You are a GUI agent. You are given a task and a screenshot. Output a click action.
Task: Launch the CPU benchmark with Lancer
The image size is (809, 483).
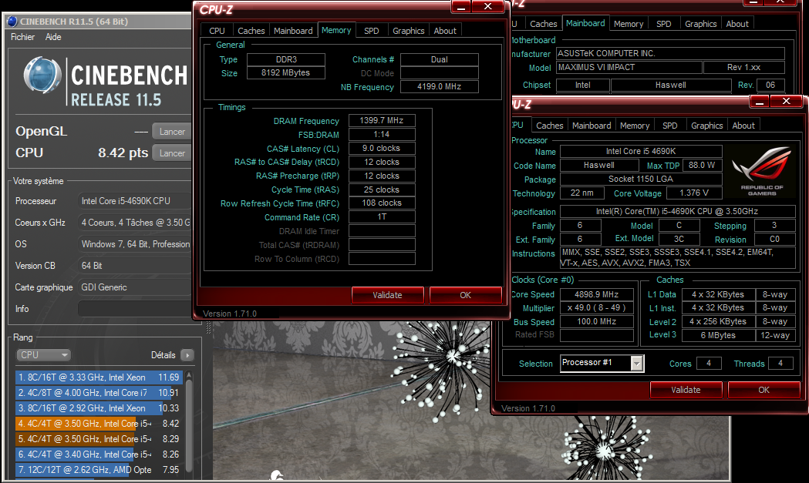click(172, 153)
